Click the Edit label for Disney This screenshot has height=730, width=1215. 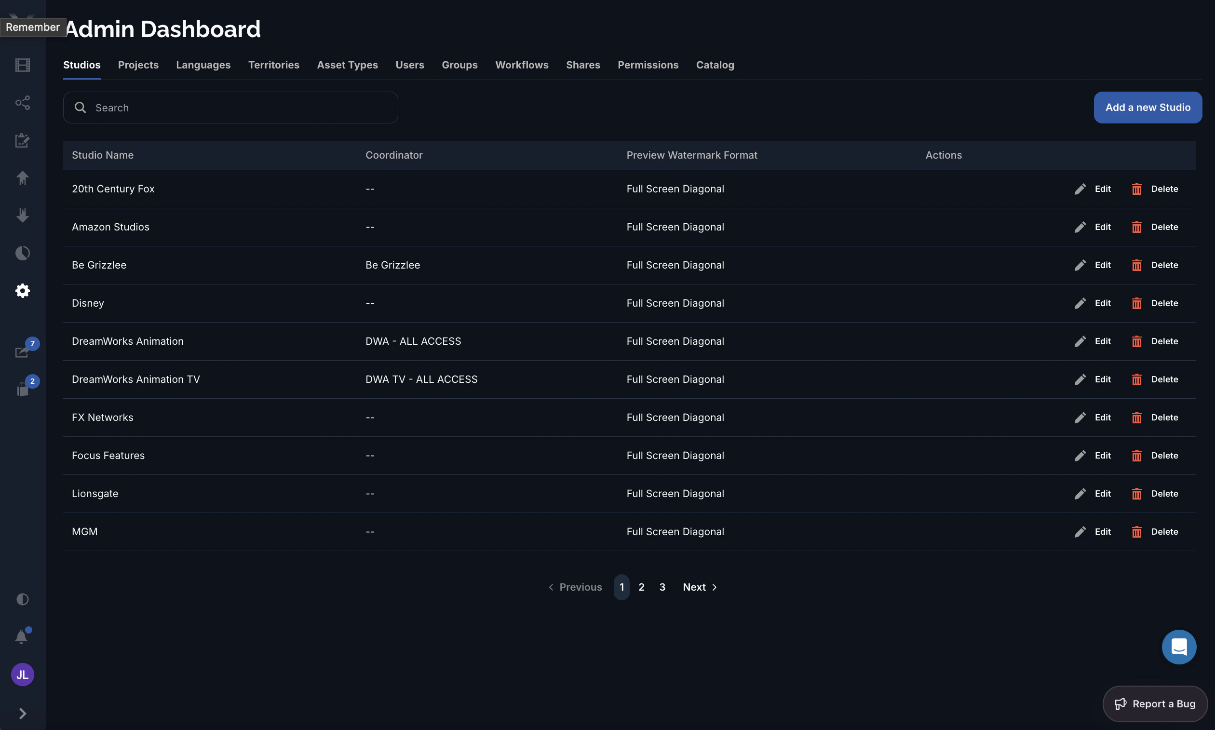[x=1102, y=303]
